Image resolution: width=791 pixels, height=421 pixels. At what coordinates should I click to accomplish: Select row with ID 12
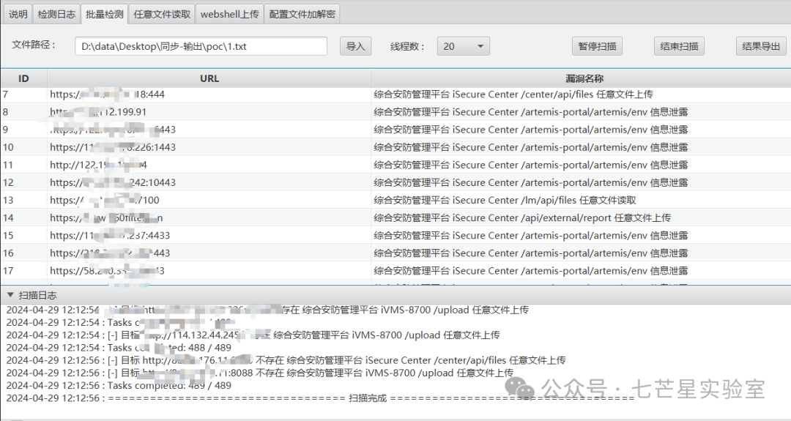[395, 182]
